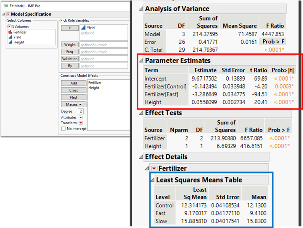Collapse the Model Specification outline
Image resolution: width=303 pixels, height=228 pixels.
pos(3,14)
